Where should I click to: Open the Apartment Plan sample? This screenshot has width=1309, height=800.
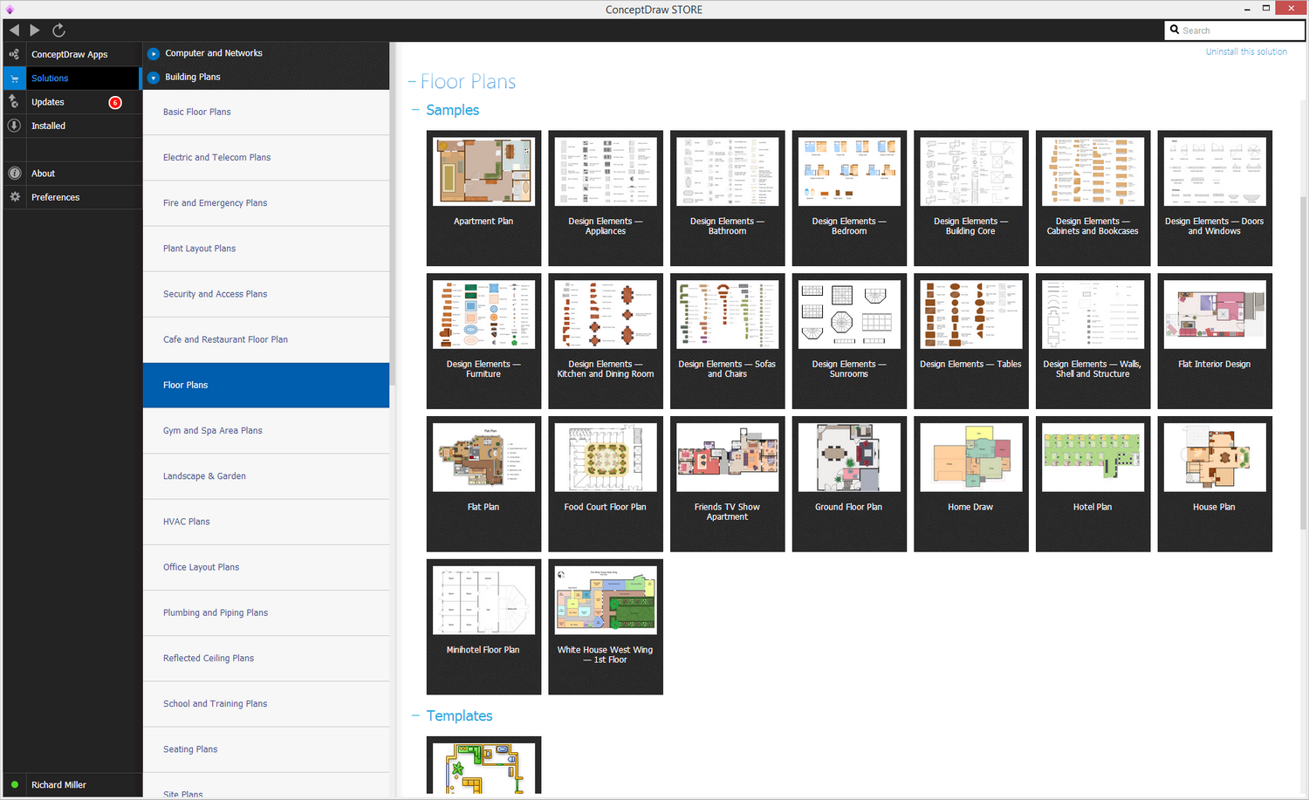coord(483,198)
